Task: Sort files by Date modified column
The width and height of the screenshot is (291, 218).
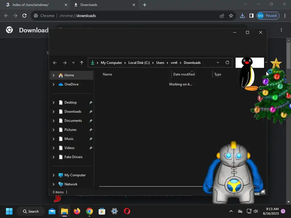Action: (184, 74)
